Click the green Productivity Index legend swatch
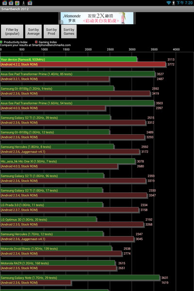This screenshot has height=291, width=194. 1,42
